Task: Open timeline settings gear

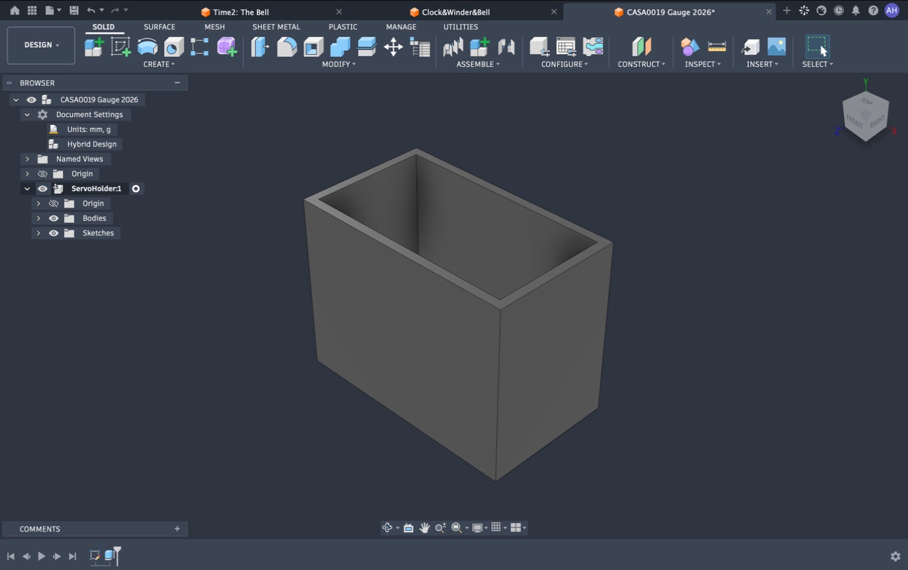Action: [x=895, y=557]
